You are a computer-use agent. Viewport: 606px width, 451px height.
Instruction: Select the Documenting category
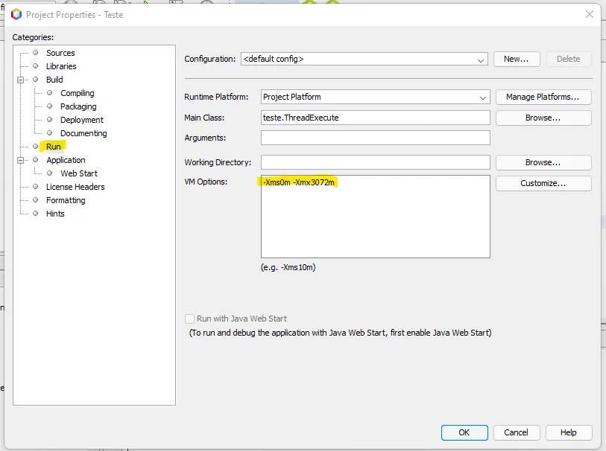tap(83, 133)
